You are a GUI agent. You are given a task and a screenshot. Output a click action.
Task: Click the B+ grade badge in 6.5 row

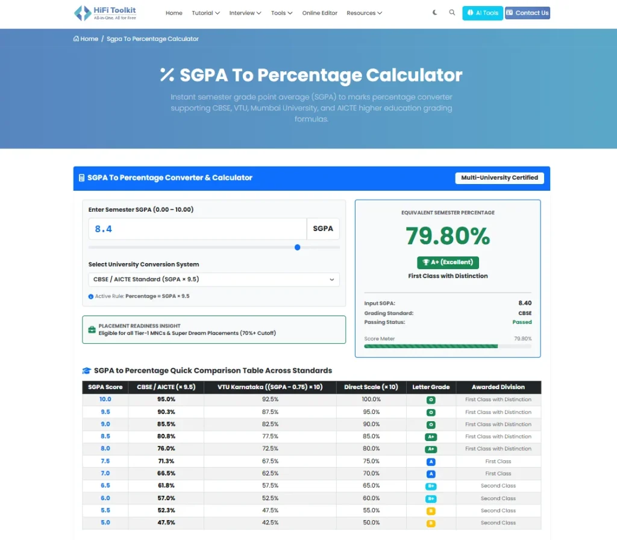431,486
